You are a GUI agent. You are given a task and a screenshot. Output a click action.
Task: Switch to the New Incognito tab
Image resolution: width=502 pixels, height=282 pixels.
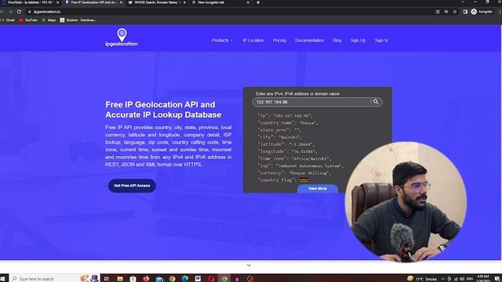pyautogui.click(x=220, y=2)
